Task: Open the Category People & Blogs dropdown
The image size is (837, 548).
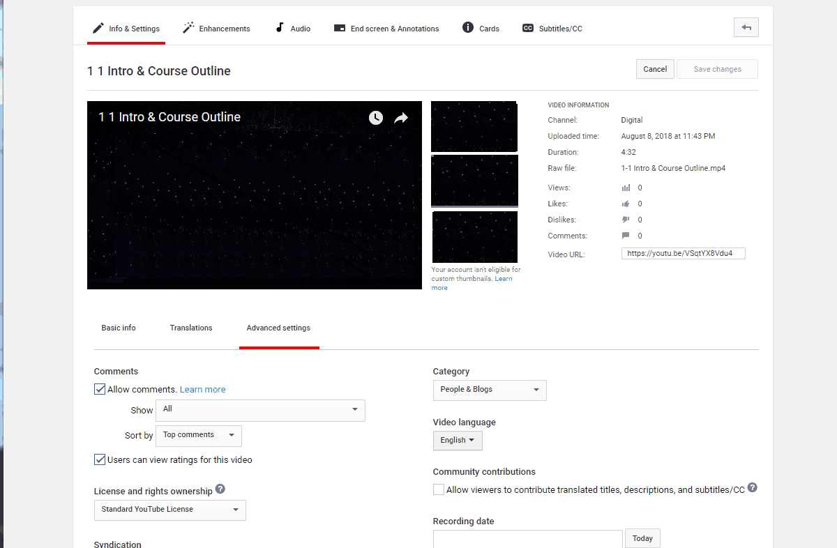Action: pos(490,390)
